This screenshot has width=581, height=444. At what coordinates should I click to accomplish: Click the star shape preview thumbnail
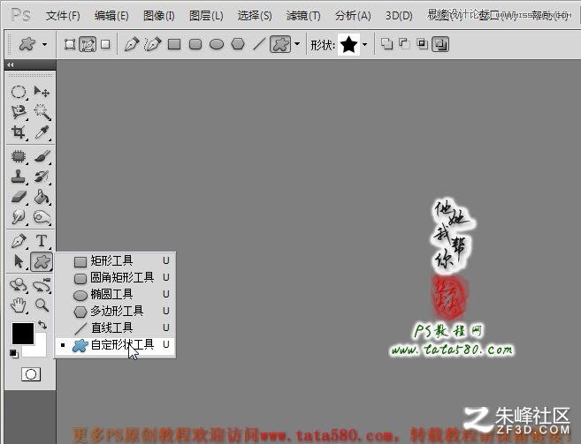(x=348, y=45)
